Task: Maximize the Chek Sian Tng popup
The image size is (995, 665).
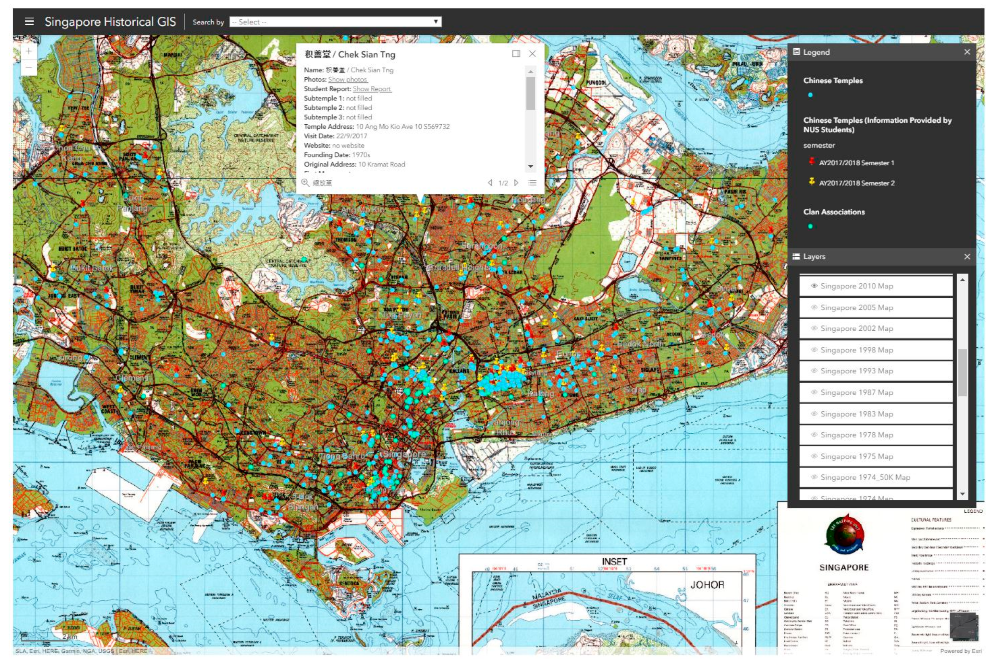Action: coord(516,54)
